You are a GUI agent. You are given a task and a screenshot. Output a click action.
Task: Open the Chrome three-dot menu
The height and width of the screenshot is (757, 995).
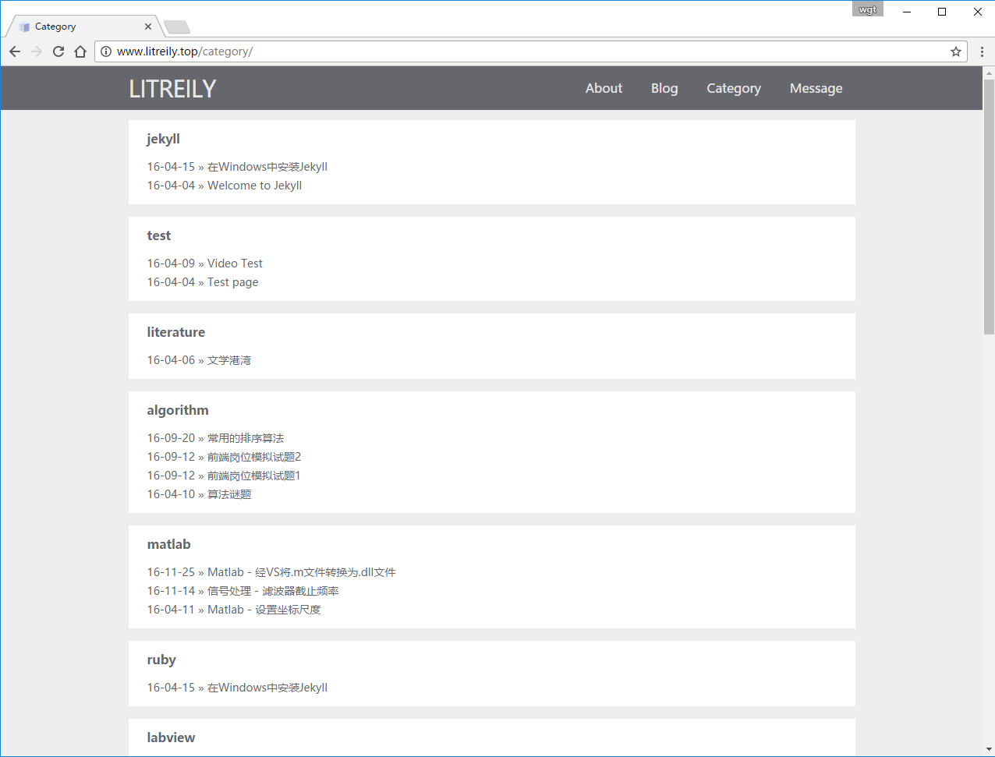(x=982, y=51)
